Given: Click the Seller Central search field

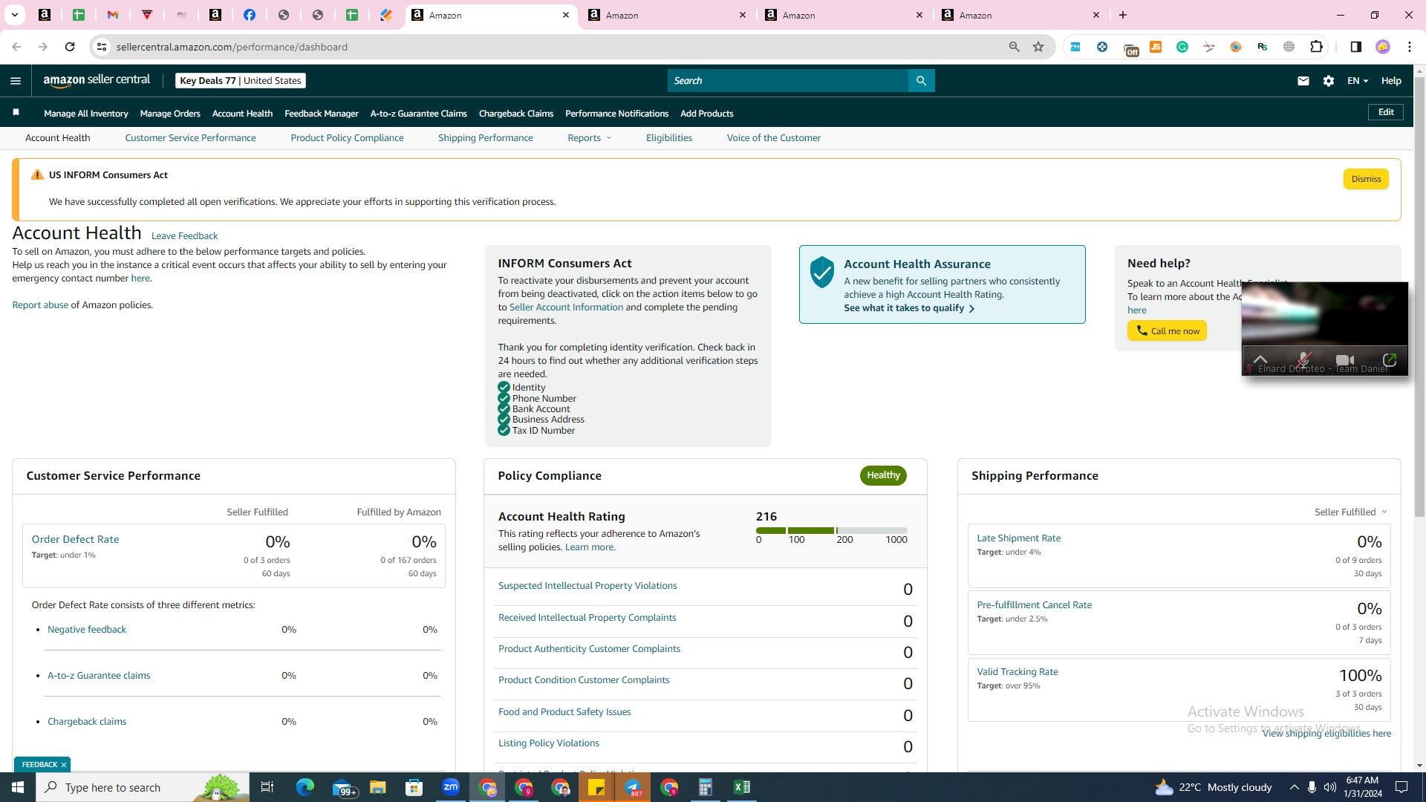Looking at the screenshot, I should click(787, 80).
